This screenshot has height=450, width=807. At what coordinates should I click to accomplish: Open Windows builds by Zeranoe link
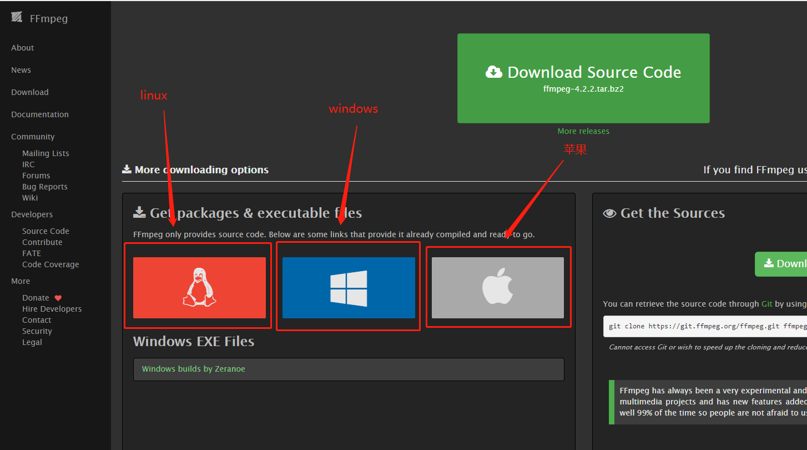coord(193,369)
